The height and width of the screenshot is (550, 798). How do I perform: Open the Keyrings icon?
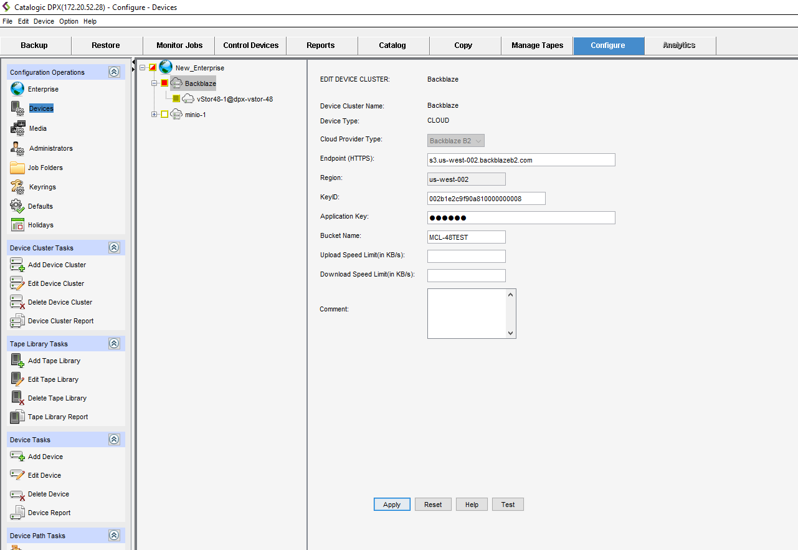tap(18, 187)
